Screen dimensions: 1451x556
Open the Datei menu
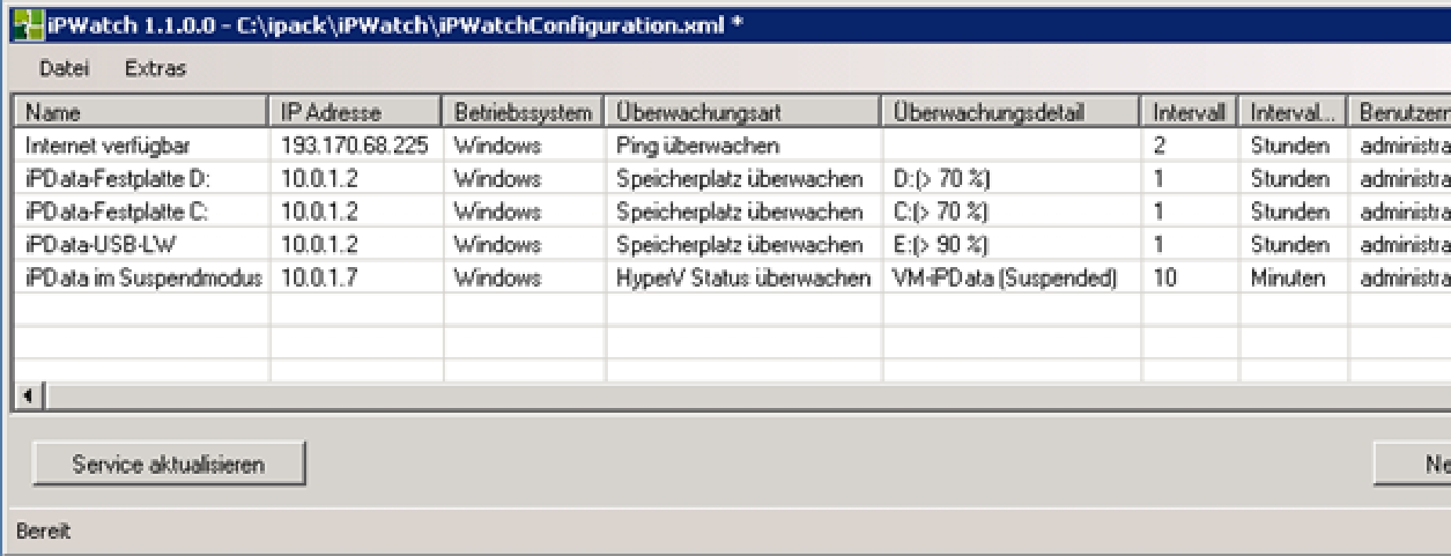(64, 69)
